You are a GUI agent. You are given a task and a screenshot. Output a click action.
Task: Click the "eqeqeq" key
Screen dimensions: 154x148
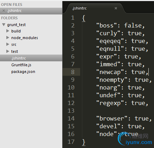click(110, 41)
